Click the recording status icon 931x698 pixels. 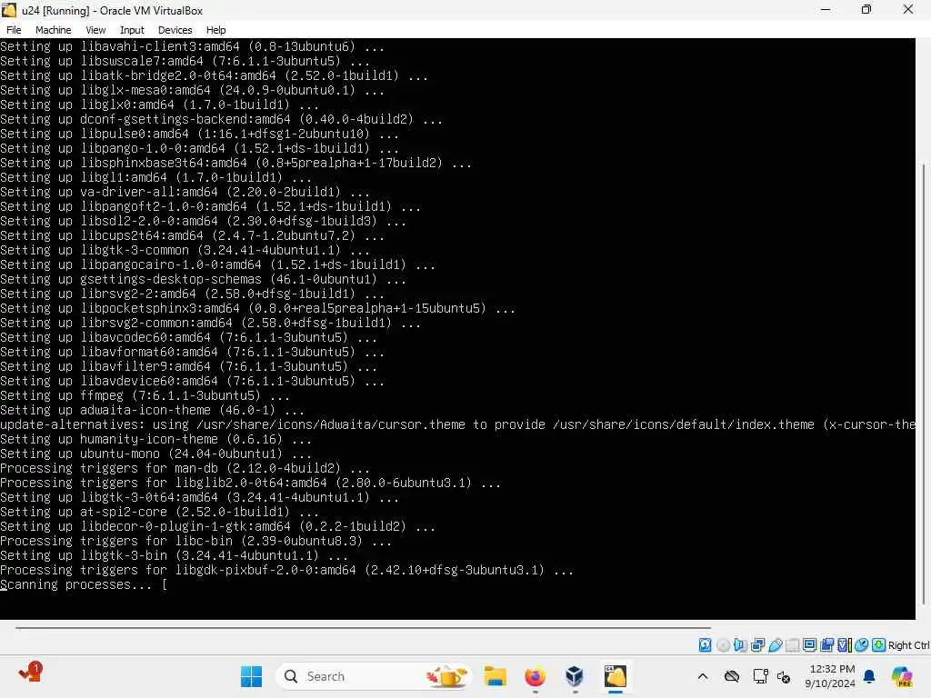(x=826, y=645)
